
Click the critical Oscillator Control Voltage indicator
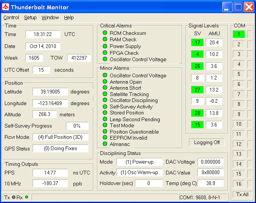point(105,59)
